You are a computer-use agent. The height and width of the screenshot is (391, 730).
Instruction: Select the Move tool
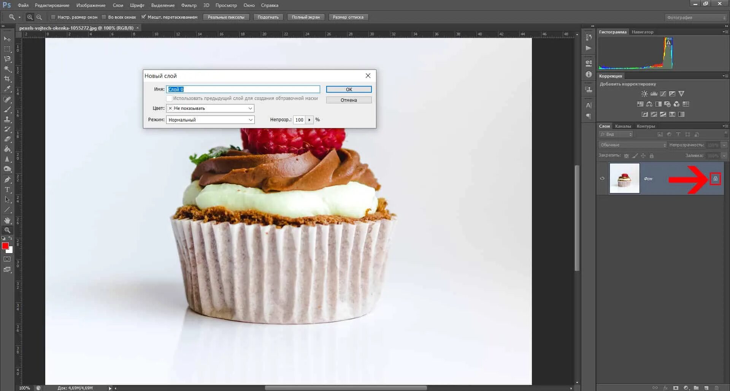tap(7, 39)
